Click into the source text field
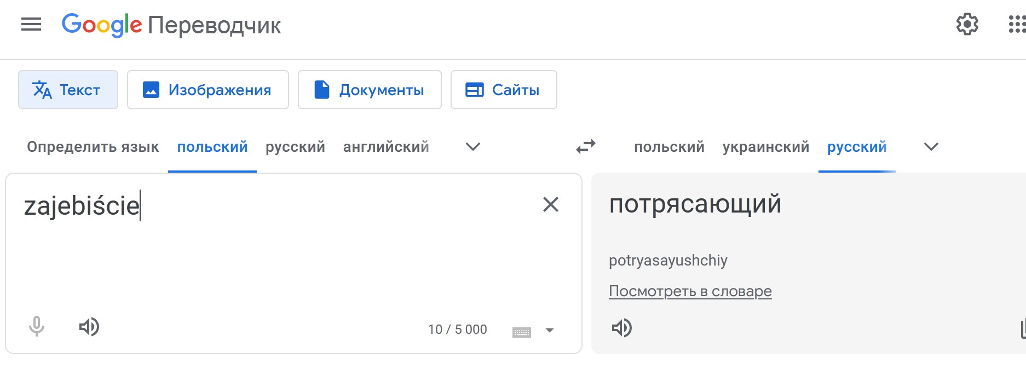The height and width of the screenshot is (383, 1026). (274, 251)
